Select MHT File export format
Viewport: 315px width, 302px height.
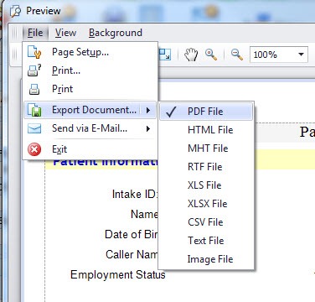pyautogui.click(x=206, y=148)
